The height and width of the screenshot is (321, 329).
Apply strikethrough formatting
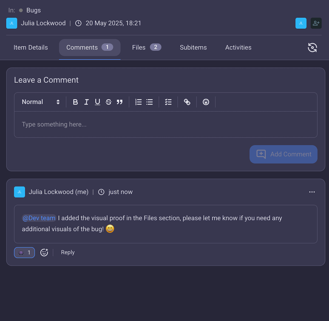[109, 102]
